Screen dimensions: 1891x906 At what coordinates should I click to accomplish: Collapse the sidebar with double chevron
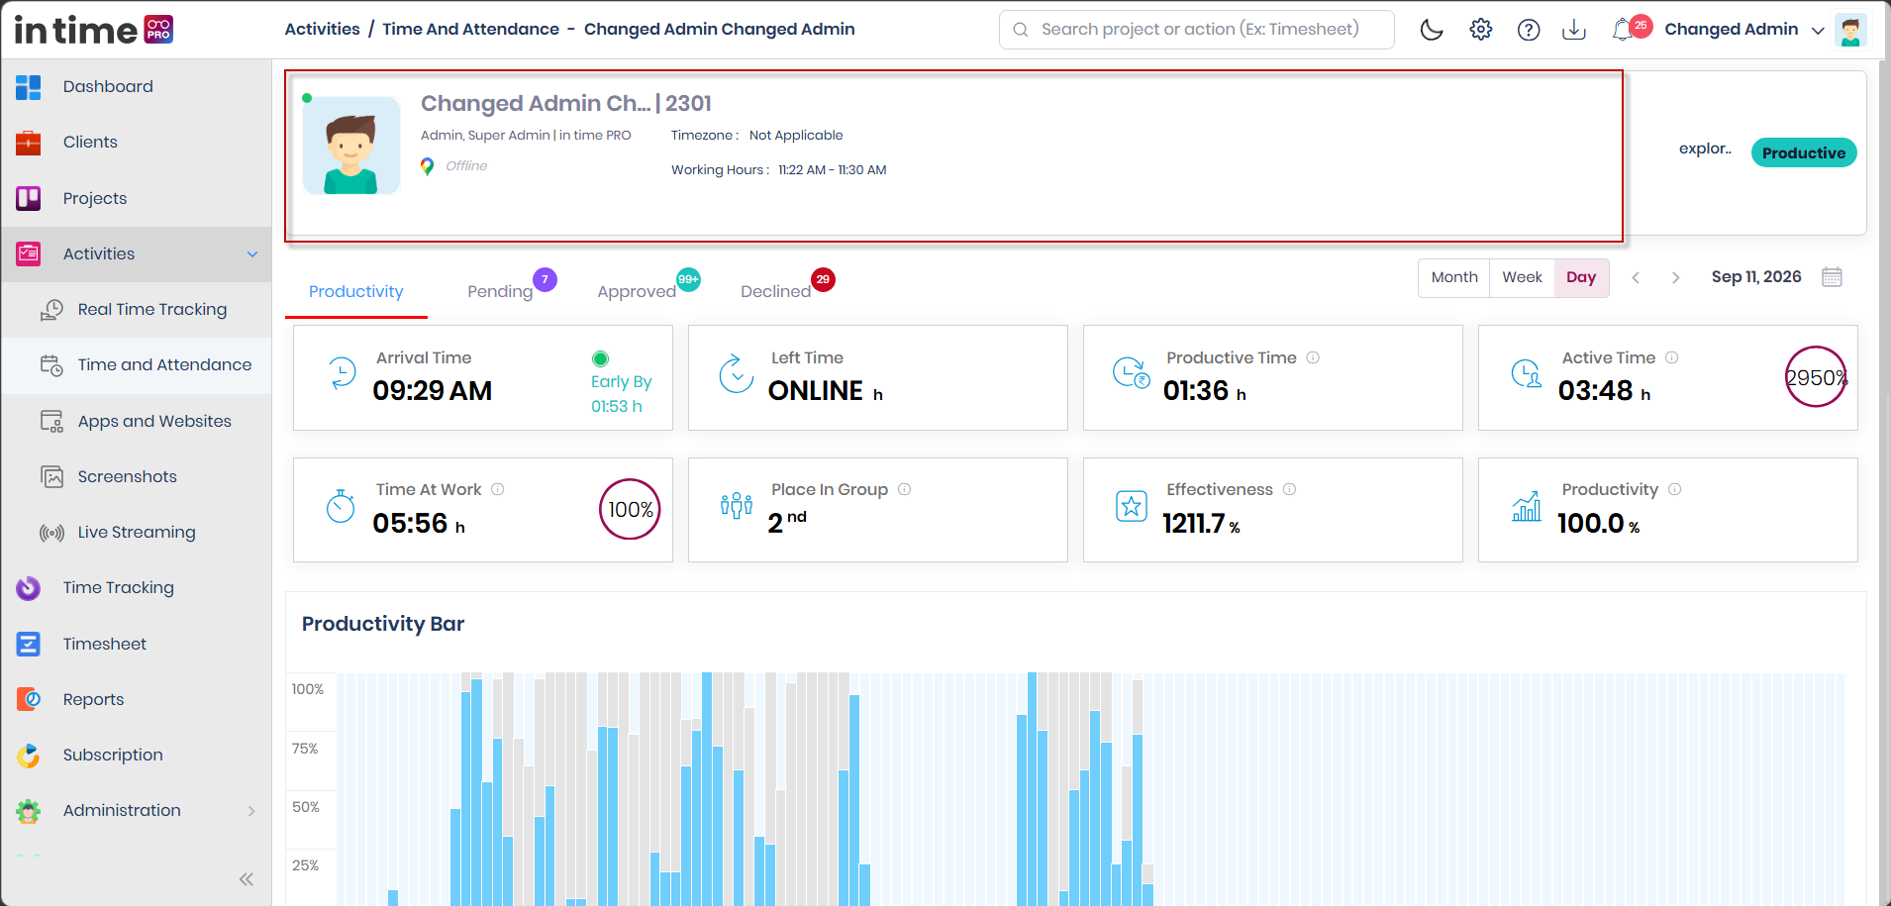click(247, 879)
